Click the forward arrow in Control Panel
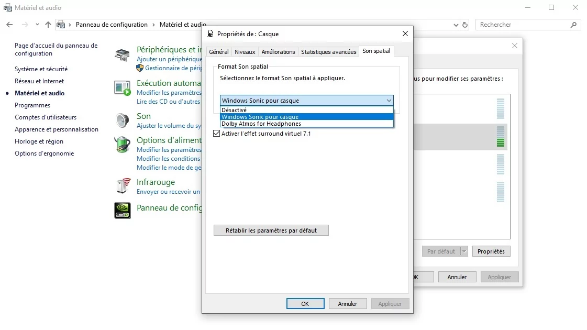This screenshot has width=587, height=330. [x=25, y=25]
